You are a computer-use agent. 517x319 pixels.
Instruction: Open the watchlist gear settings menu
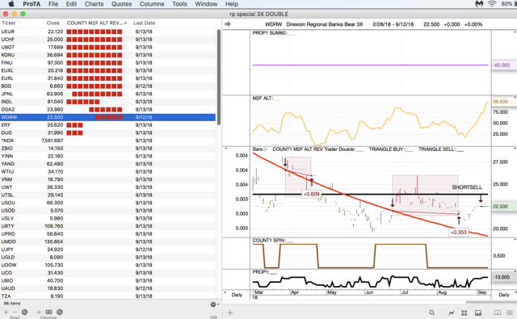click(214, 304)
